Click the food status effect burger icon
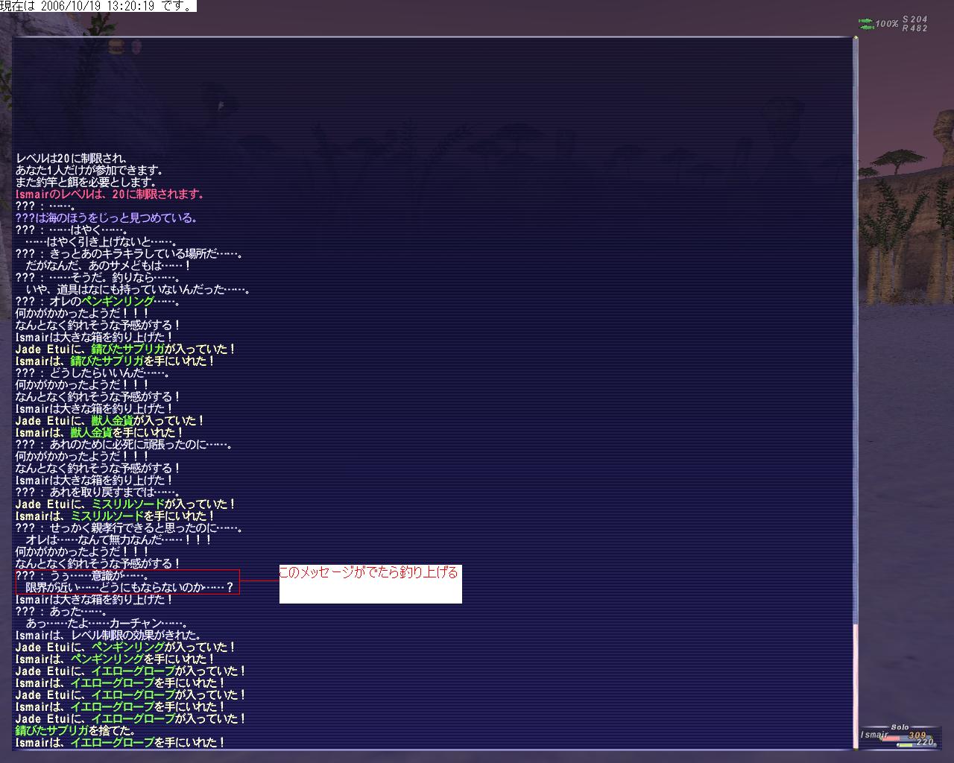Screen dimensions: 954x763 point(116,48)
